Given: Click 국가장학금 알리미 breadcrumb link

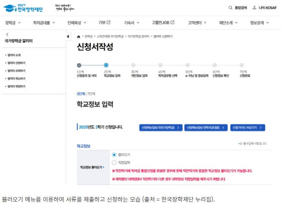Looking at the screenshot, I should pos(139,37).
